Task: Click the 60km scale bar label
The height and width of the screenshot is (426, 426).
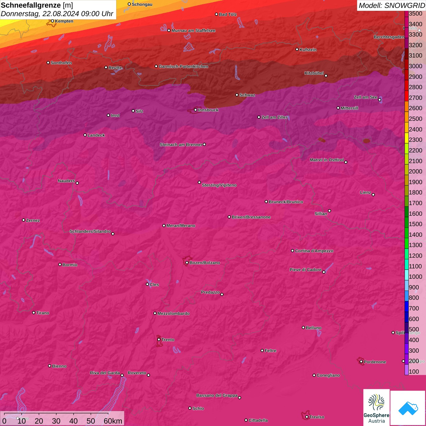Action: click(x=113, y=421)
